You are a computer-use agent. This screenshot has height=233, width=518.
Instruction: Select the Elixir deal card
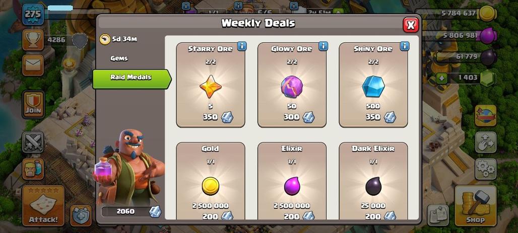pyautogui.click(x=292, y=181)
